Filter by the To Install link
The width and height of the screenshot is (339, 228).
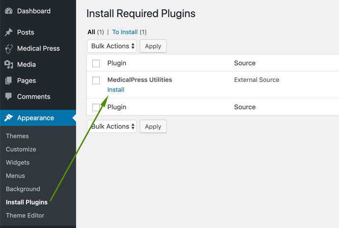pyautogui.click(x=125, y=32)
